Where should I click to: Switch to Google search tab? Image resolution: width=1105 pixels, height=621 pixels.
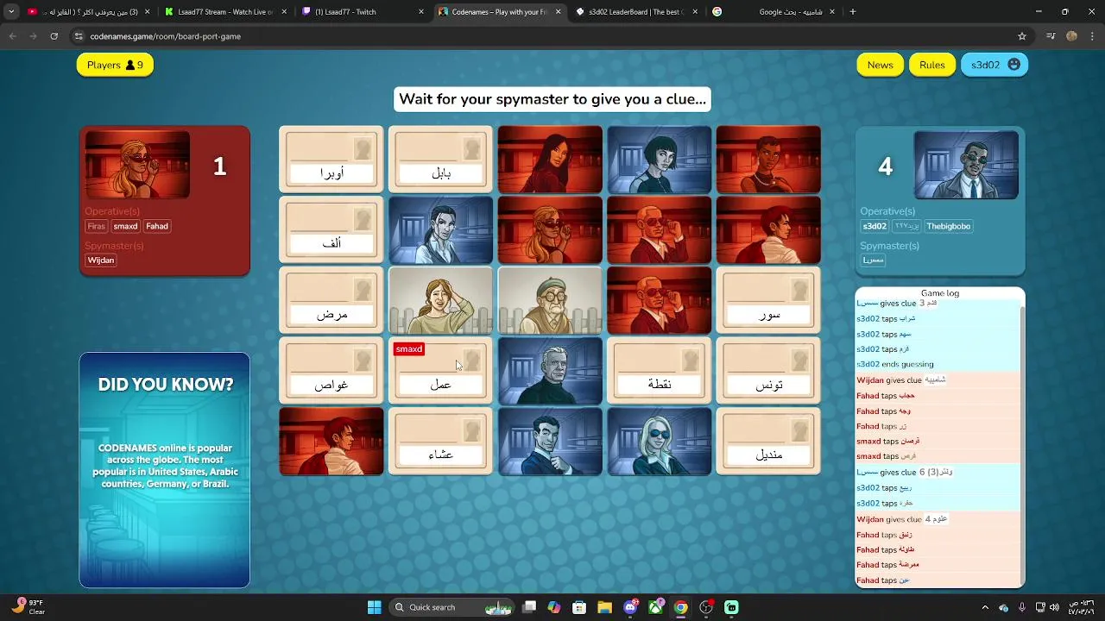click(x=773, y=12)
